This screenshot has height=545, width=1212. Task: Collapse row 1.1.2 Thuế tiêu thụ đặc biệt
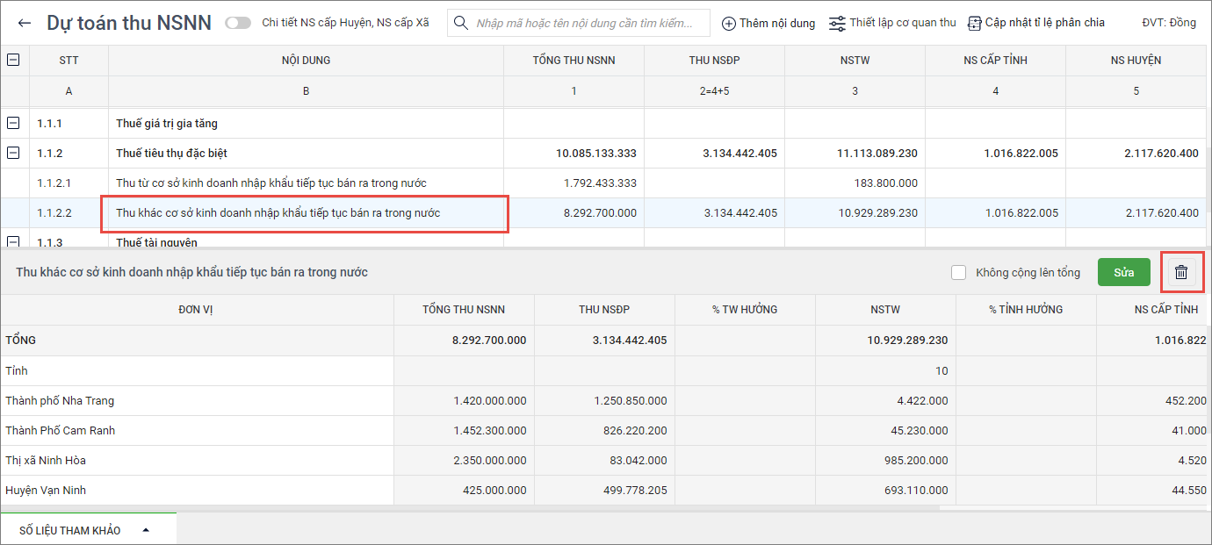[x=14, y=154]
